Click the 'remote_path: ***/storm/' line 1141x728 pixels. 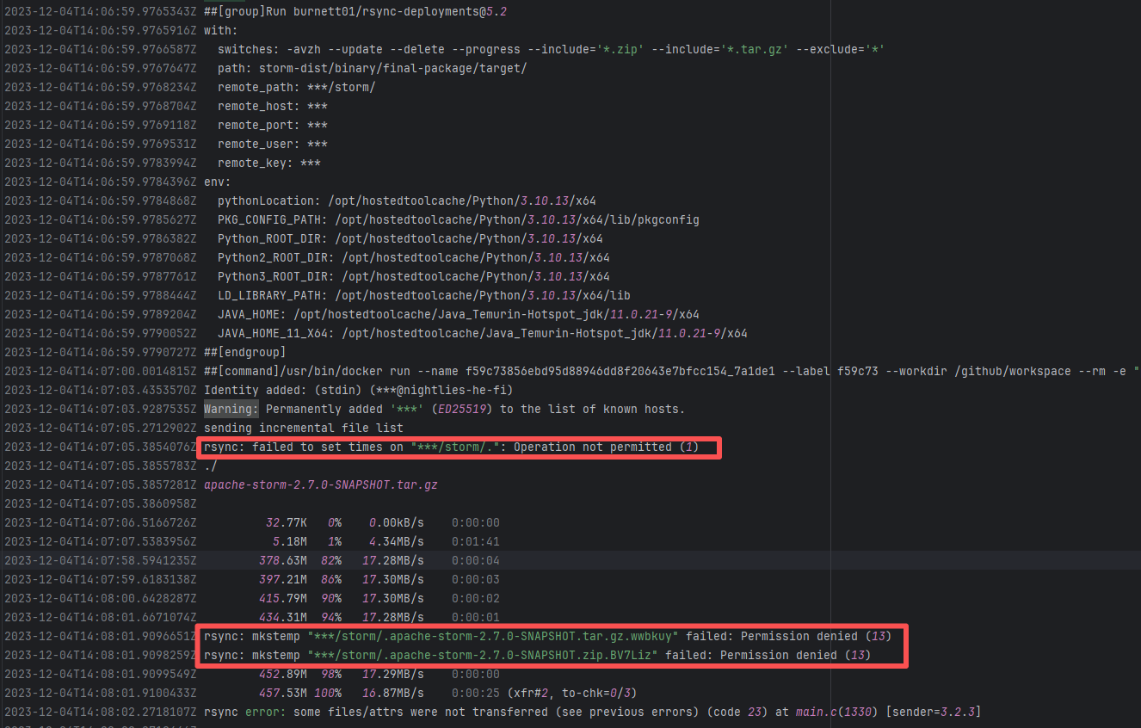(x=296, y=87)
